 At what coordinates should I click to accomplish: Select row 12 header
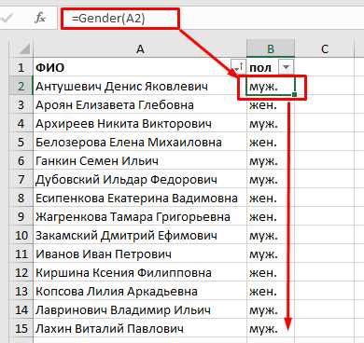21,272
